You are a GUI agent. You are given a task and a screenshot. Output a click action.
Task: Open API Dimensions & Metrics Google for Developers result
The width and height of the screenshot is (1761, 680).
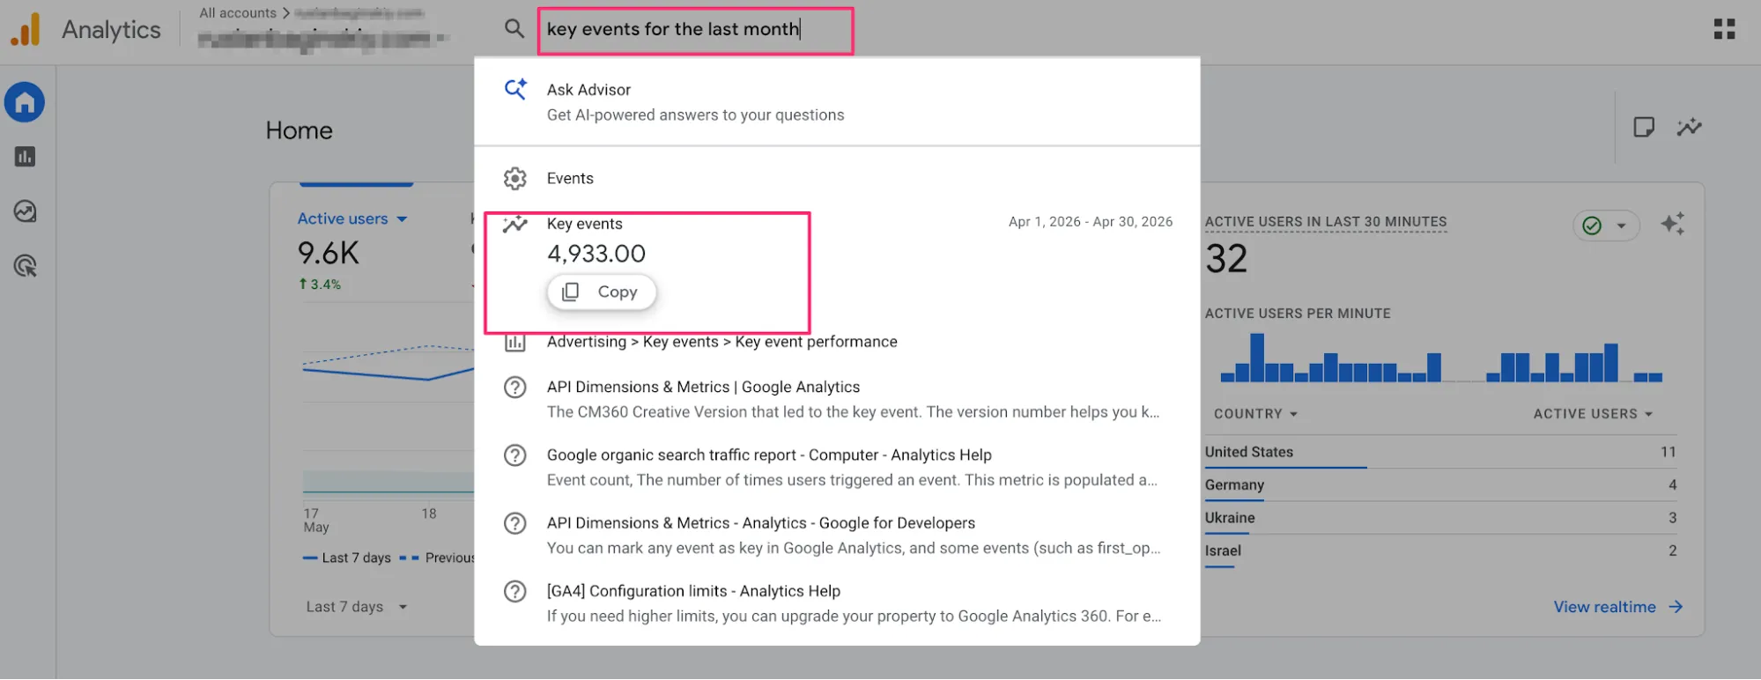(x=837, y=535)
